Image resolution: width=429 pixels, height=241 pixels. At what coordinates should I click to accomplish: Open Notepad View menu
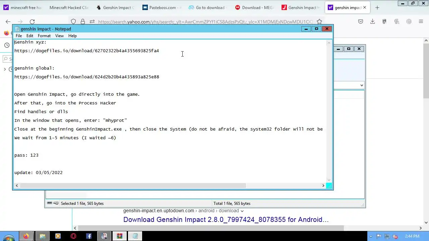tap(59, 36)
